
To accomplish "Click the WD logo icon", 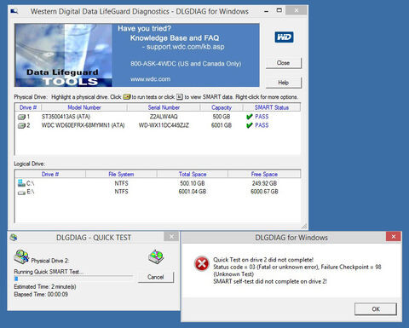I will point(284,37).
